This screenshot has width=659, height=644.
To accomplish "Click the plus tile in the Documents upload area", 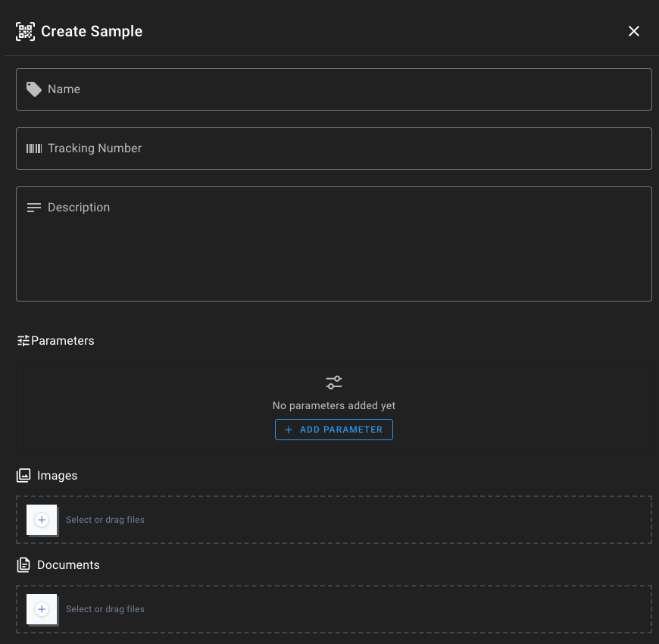I will (42, 609).
